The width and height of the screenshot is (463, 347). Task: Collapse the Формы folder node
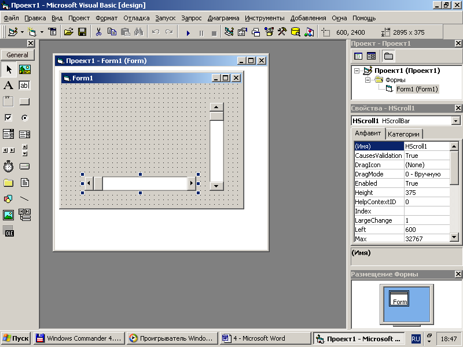click(x=368, y=80)
